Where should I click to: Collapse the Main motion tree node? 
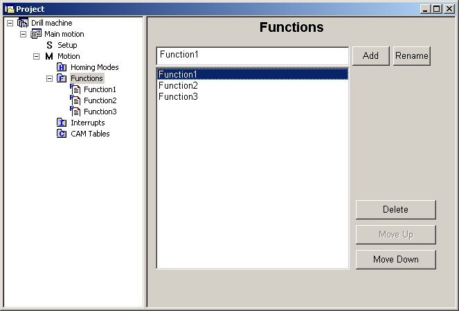point(23,34)
